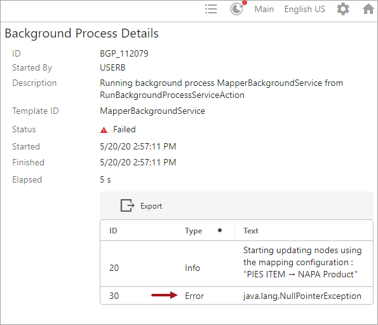Click the red notification dot on clock
Screen dimensions: 378x325
click(245, 3)
